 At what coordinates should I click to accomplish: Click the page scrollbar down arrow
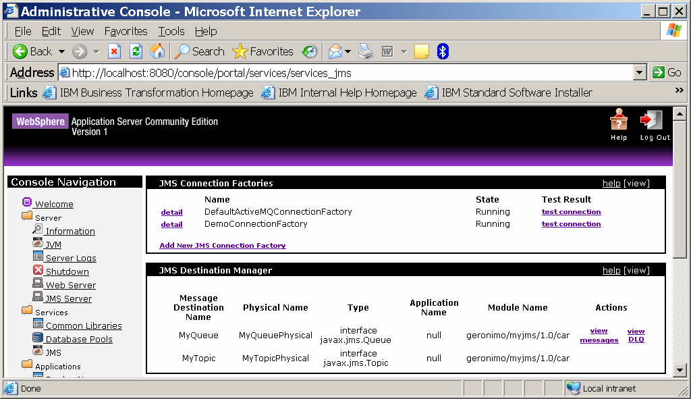680,369
